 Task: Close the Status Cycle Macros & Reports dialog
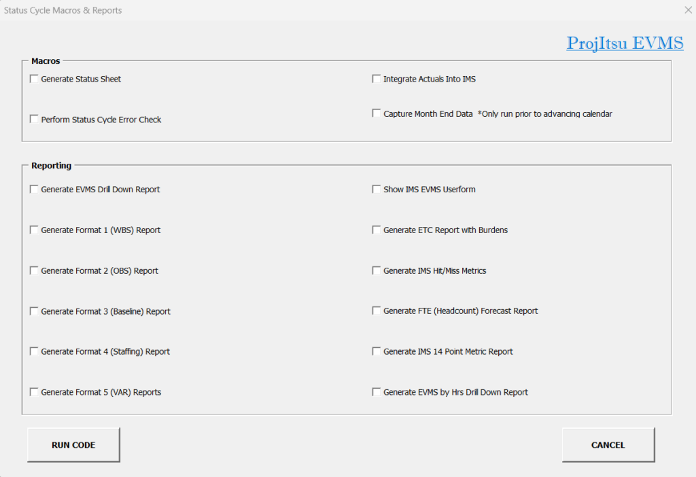688,10
